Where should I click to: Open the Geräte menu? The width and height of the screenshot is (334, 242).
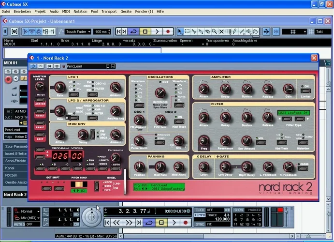pos(126,11)
